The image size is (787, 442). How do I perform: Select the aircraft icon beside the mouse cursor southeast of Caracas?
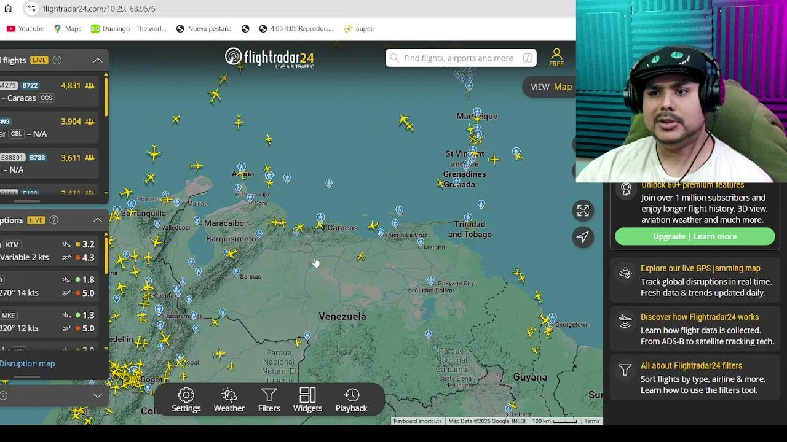[x=361, y=257]
